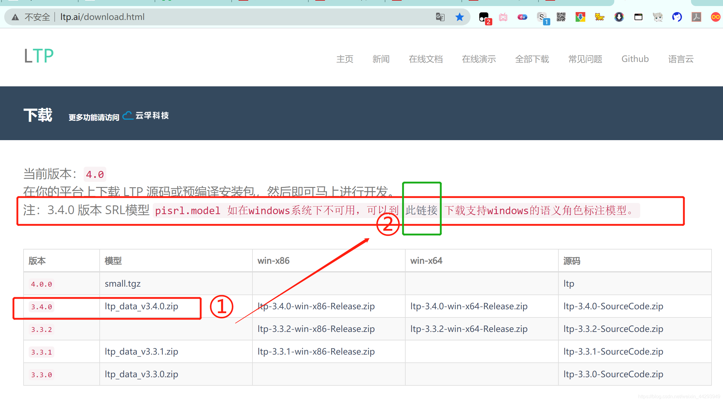This screenshot has height=402, width=723.
Task: Download ltp-3.4.0-win-x64-Release.zip
Action: [x=469, y=306]
